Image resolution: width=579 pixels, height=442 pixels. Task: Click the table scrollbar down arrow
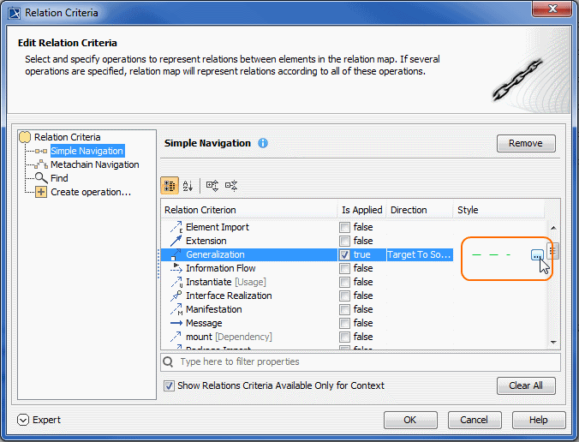pyautogui.click(x=553, y=342)
